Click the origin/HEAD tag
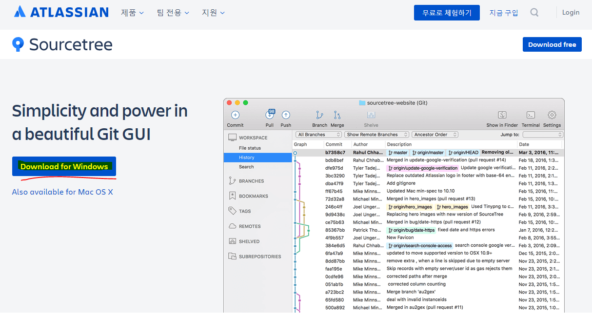 pos(463,153)
